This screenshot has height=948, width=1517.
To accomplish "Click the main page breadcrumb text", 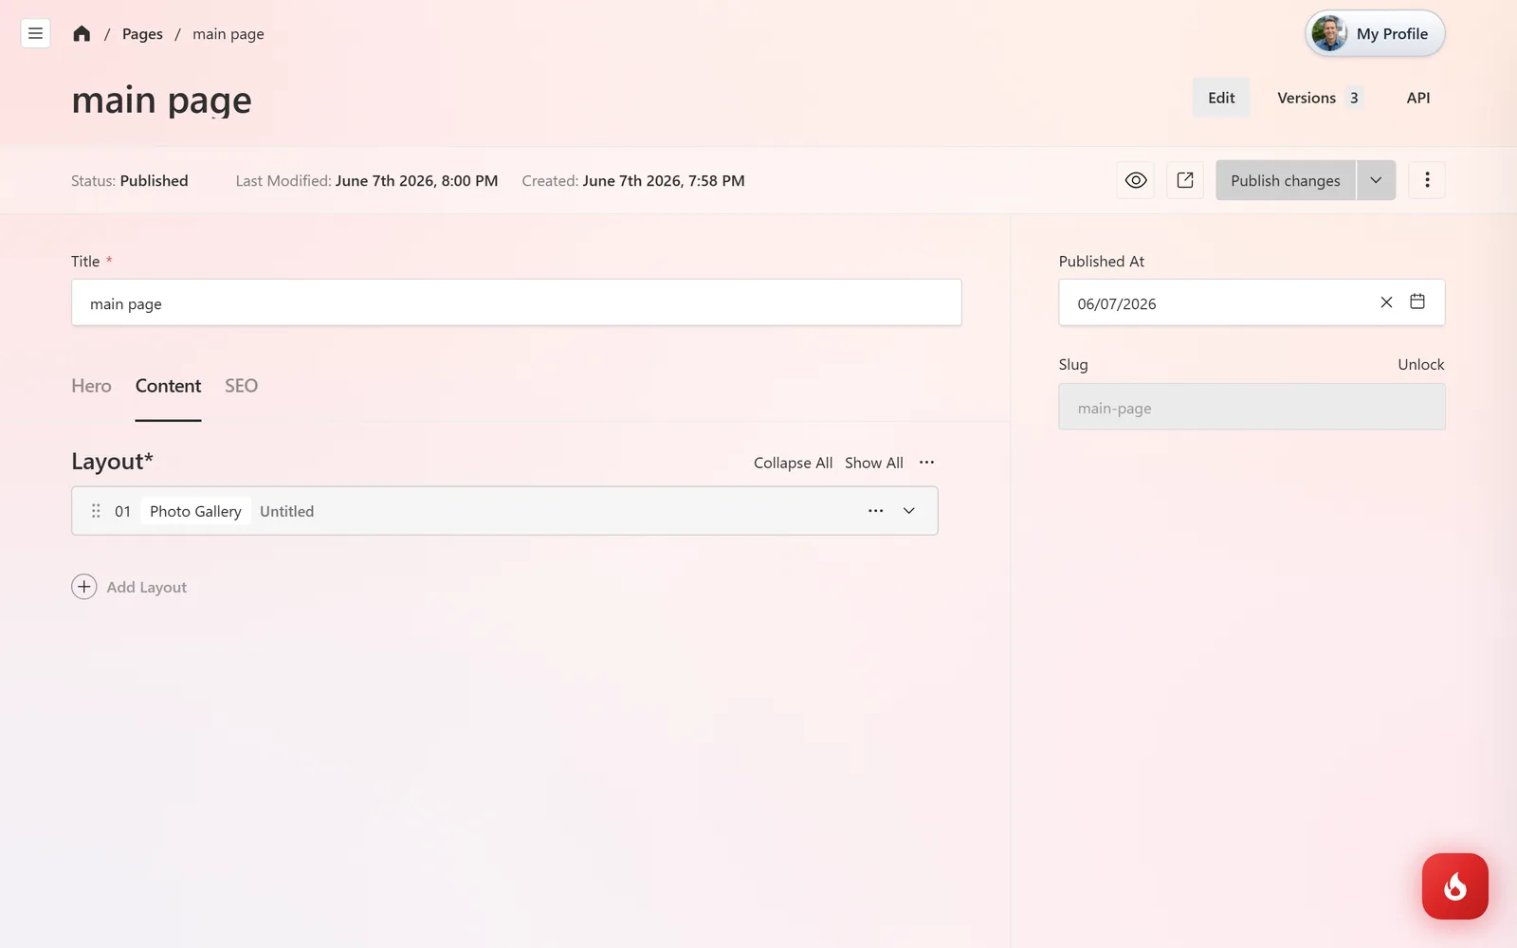I will (x=228, y=34).
